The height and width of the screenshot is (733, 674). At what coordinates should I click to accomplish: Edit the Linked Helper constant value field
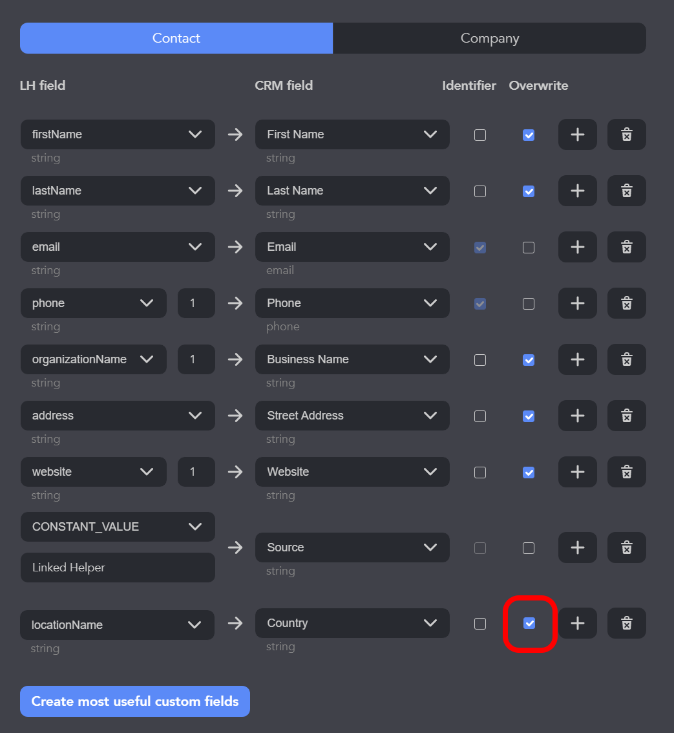(118, 568)
